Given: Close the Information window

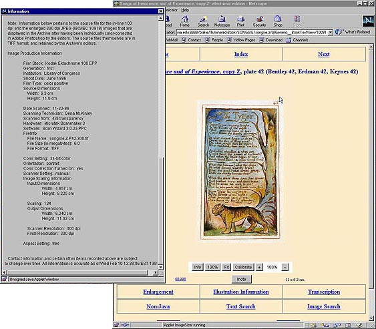Looking at the screenshot, I should point(161,11).
